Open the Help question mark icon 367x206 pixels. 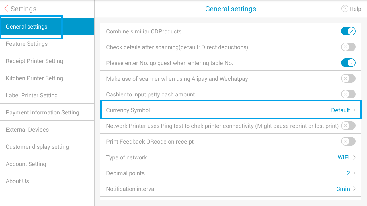pos(345,9)
